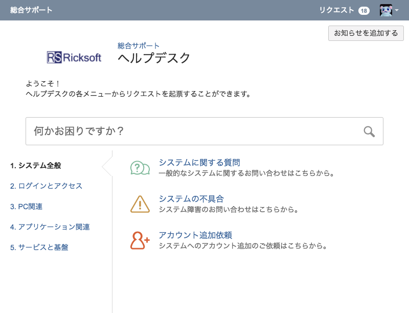
Task: Switch to 5. サービスと基盤 category
Action: point(39,247)
